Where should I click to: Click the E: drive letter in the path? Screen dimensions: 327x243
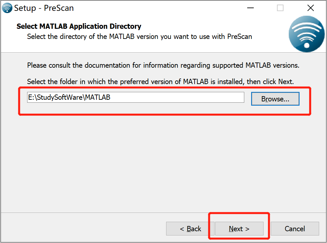[x=31, y=97]
